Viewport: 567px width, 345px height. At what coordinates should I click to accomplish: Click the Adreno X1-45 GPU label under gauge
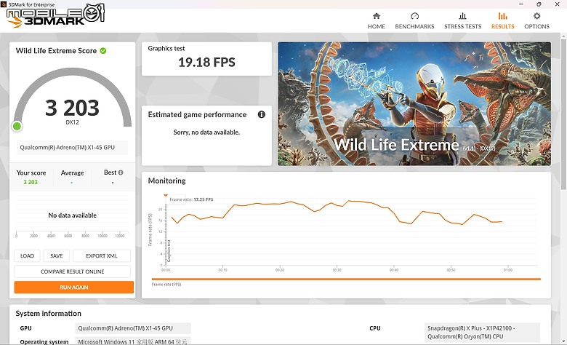[x=72, y=147]
